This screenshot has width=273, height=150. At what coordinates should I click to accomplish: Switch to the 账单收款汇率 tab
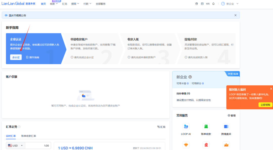click(29, 136)
